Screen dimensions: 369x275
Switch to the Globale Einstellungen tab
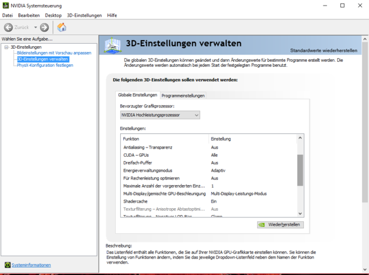click(138, 95)
